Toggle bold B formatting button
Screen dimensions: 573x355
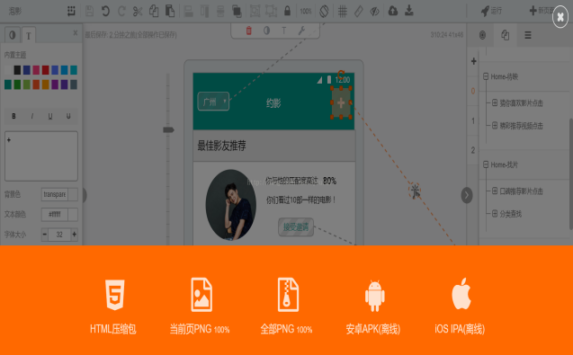(x=13, y=116)
